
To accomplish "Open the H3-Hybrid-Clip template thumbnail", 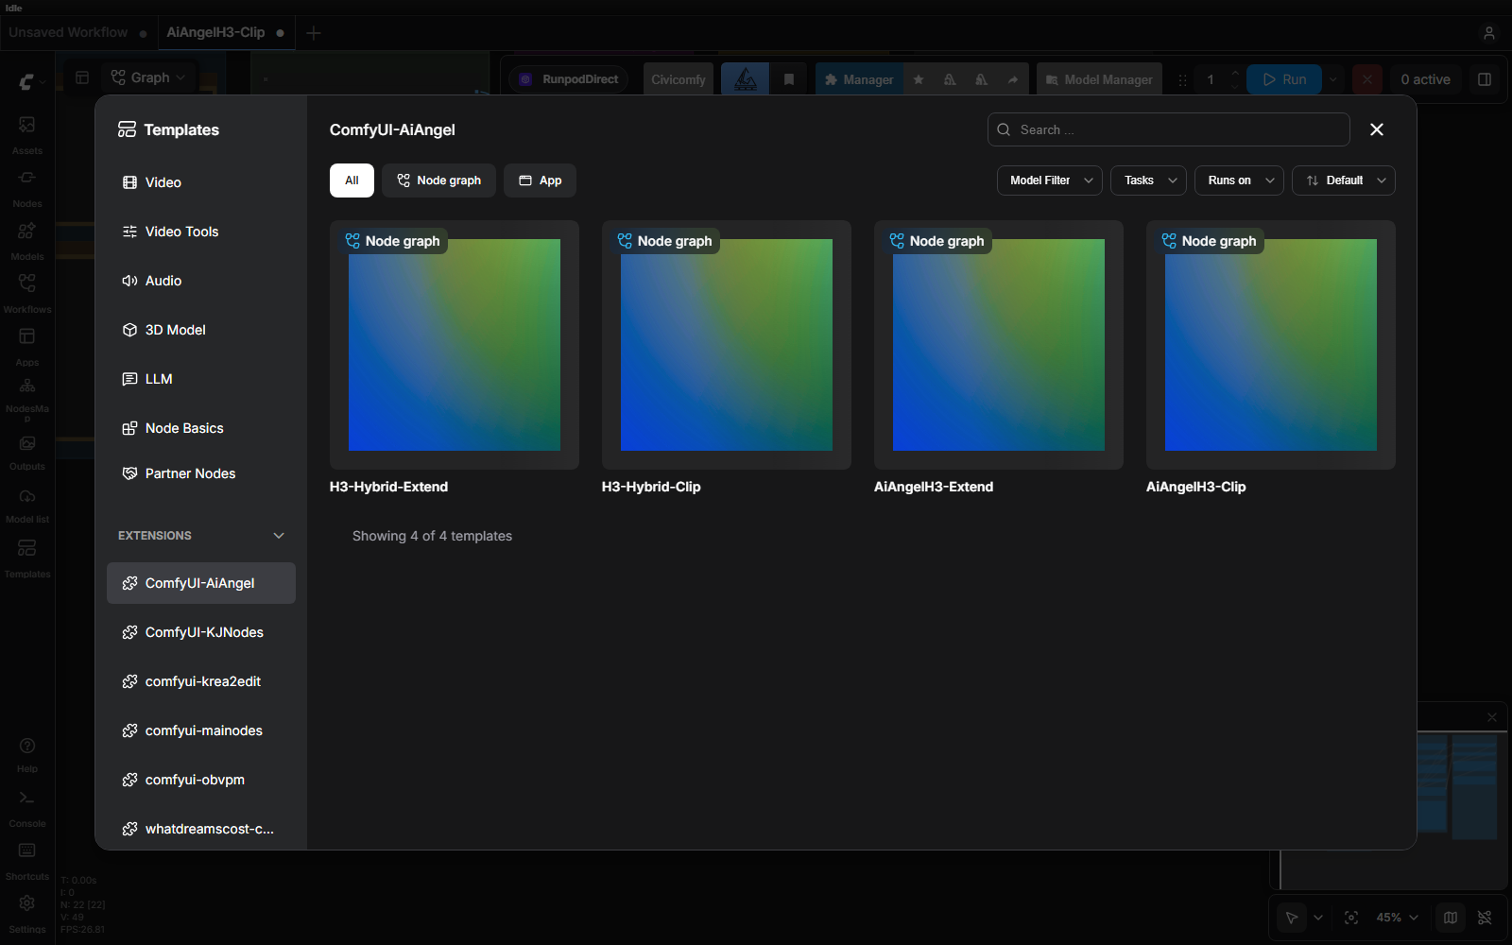I will point(727,345).
